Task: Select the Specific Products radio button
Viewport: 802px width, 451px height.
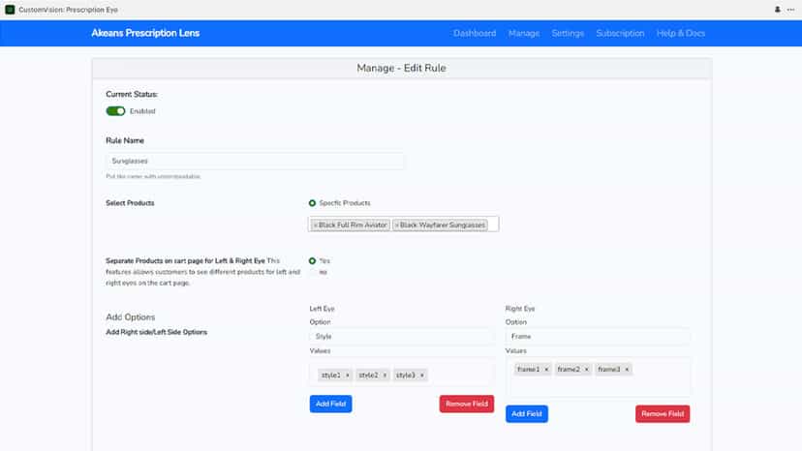Action: coord(312,203)
